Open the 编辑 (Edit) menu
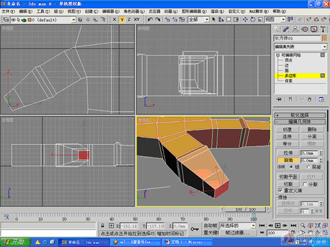The height and width of the screenshot is (247, 330). click(x=26, y=11)
